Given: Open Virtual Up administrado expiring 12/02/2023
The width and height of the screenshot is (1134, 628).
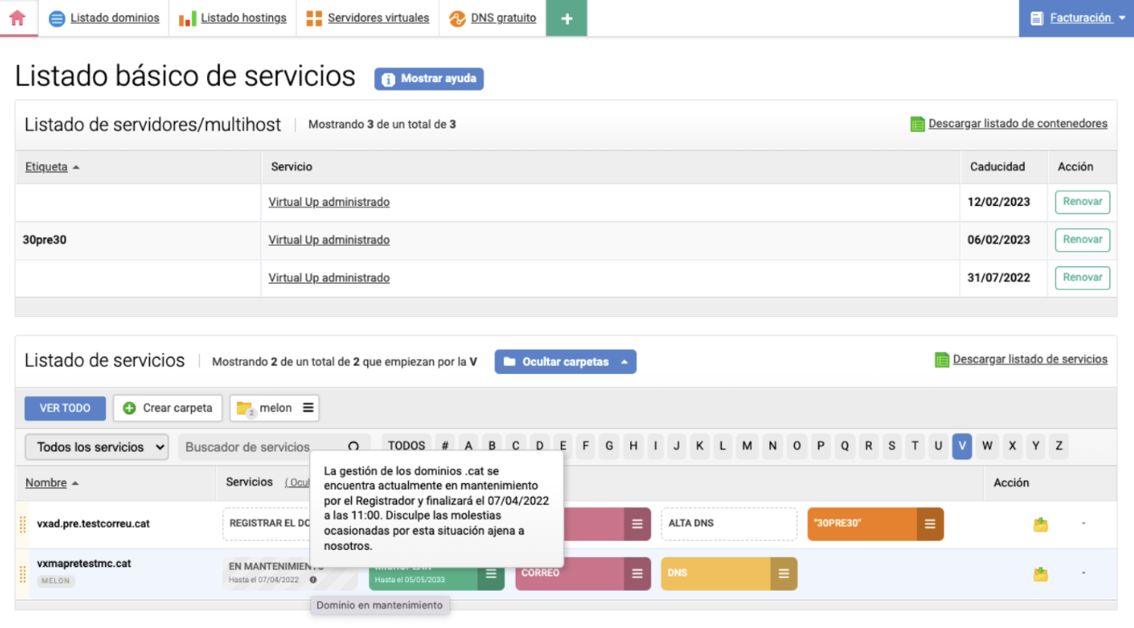Looking at the screenshot, I should (329, 202).
